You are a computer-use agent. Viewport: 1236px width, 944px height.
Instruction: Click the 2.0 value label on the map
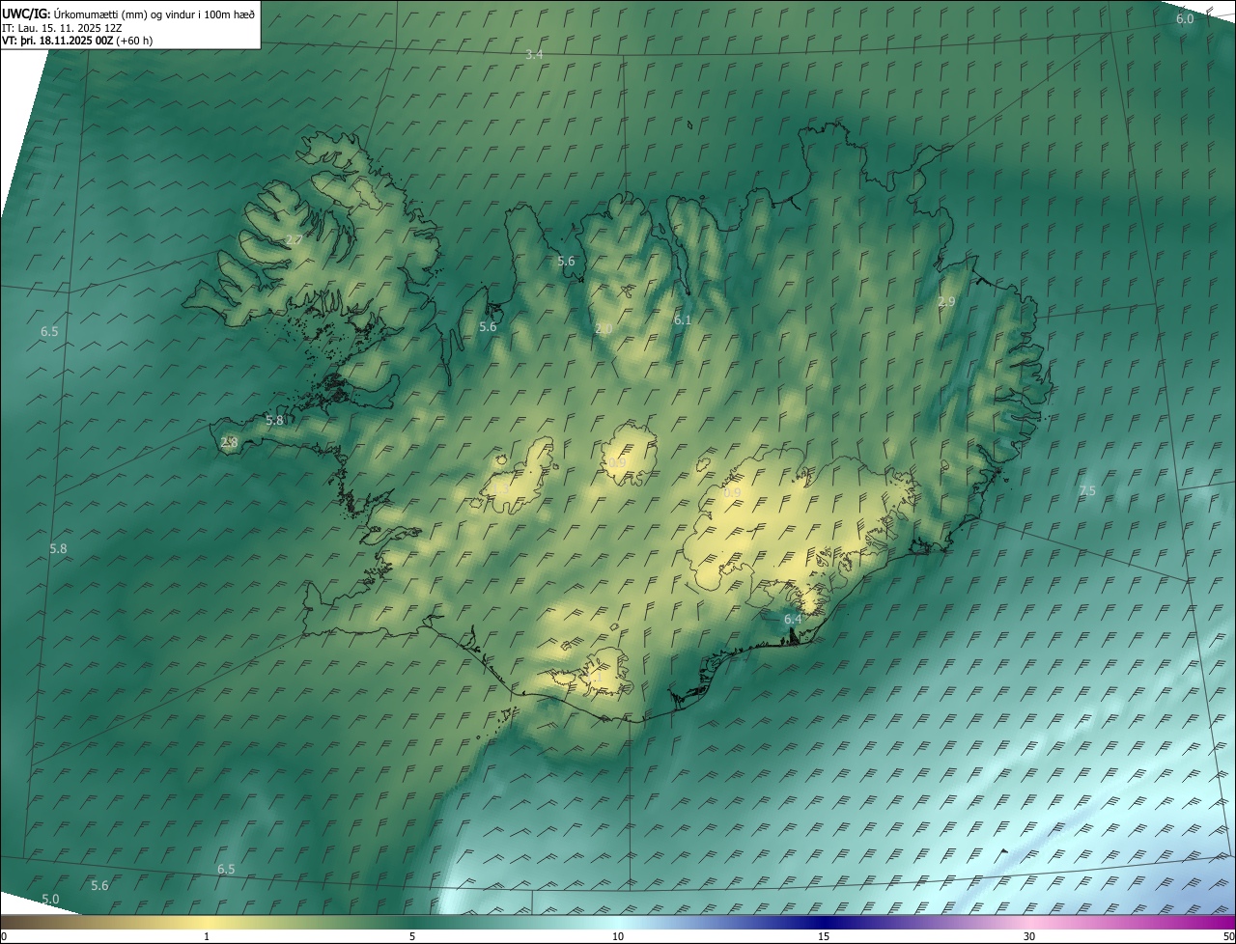pyautogui.click(x=604, y=329)
